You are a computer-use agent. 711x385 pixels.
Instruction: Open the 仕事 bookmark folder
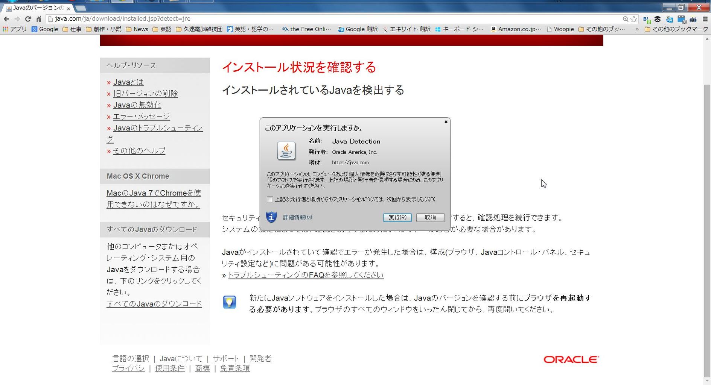click(72, 29)
